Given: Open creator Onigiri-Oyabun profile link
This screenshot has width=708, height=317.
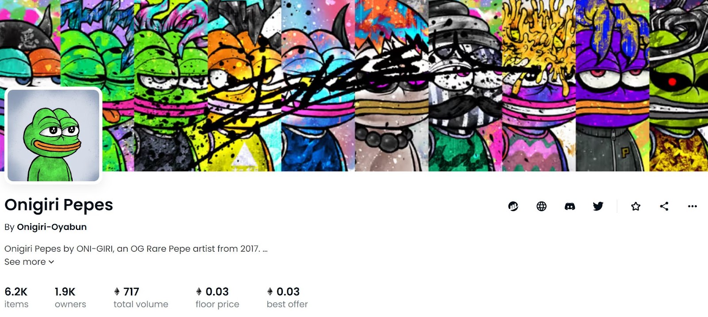Looking at the screenshot, I should (x=52, y=227).
